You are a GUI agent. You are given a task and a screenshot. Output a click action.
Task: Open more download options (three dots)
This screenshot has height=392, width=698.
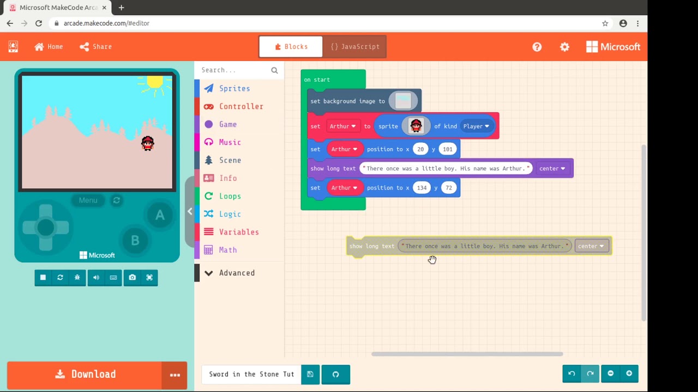174,375
